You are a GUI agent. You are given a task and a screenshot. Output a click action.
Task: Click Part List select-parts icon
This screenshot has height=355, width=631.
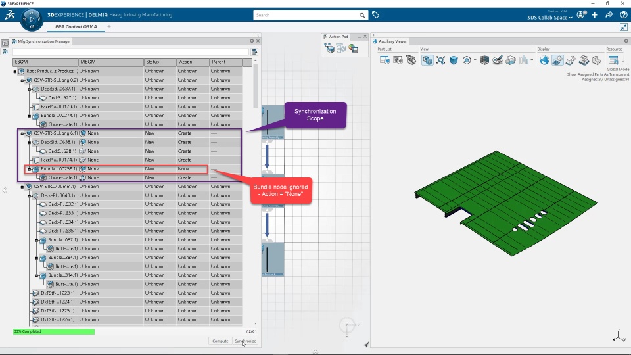pos(411,60)
